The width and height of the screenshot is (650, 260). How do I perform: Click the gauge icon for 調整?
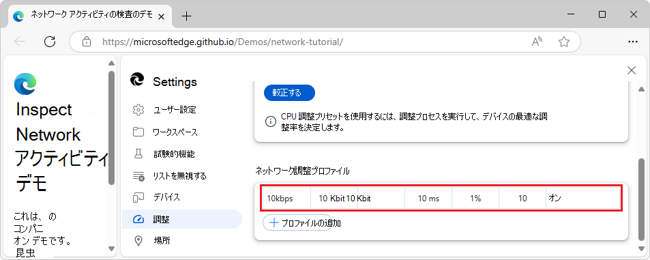pos(138,219)
